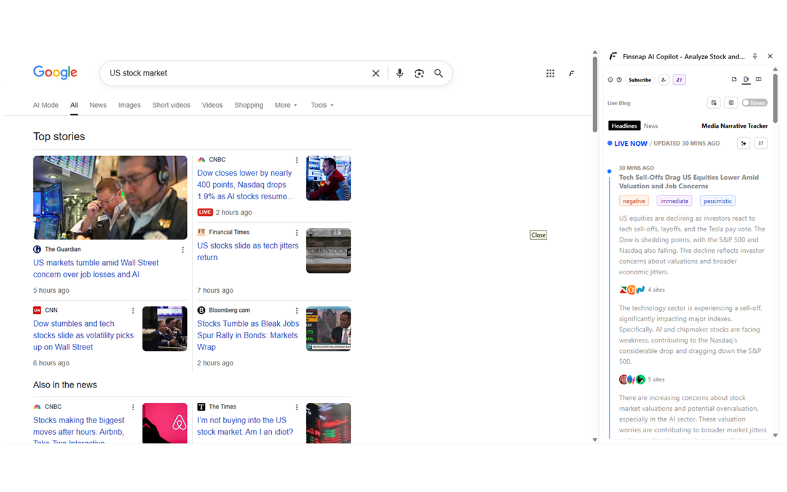Start voice search with the microphone icon
This screenshot has width=787, height=492.
tap(400, 73)
